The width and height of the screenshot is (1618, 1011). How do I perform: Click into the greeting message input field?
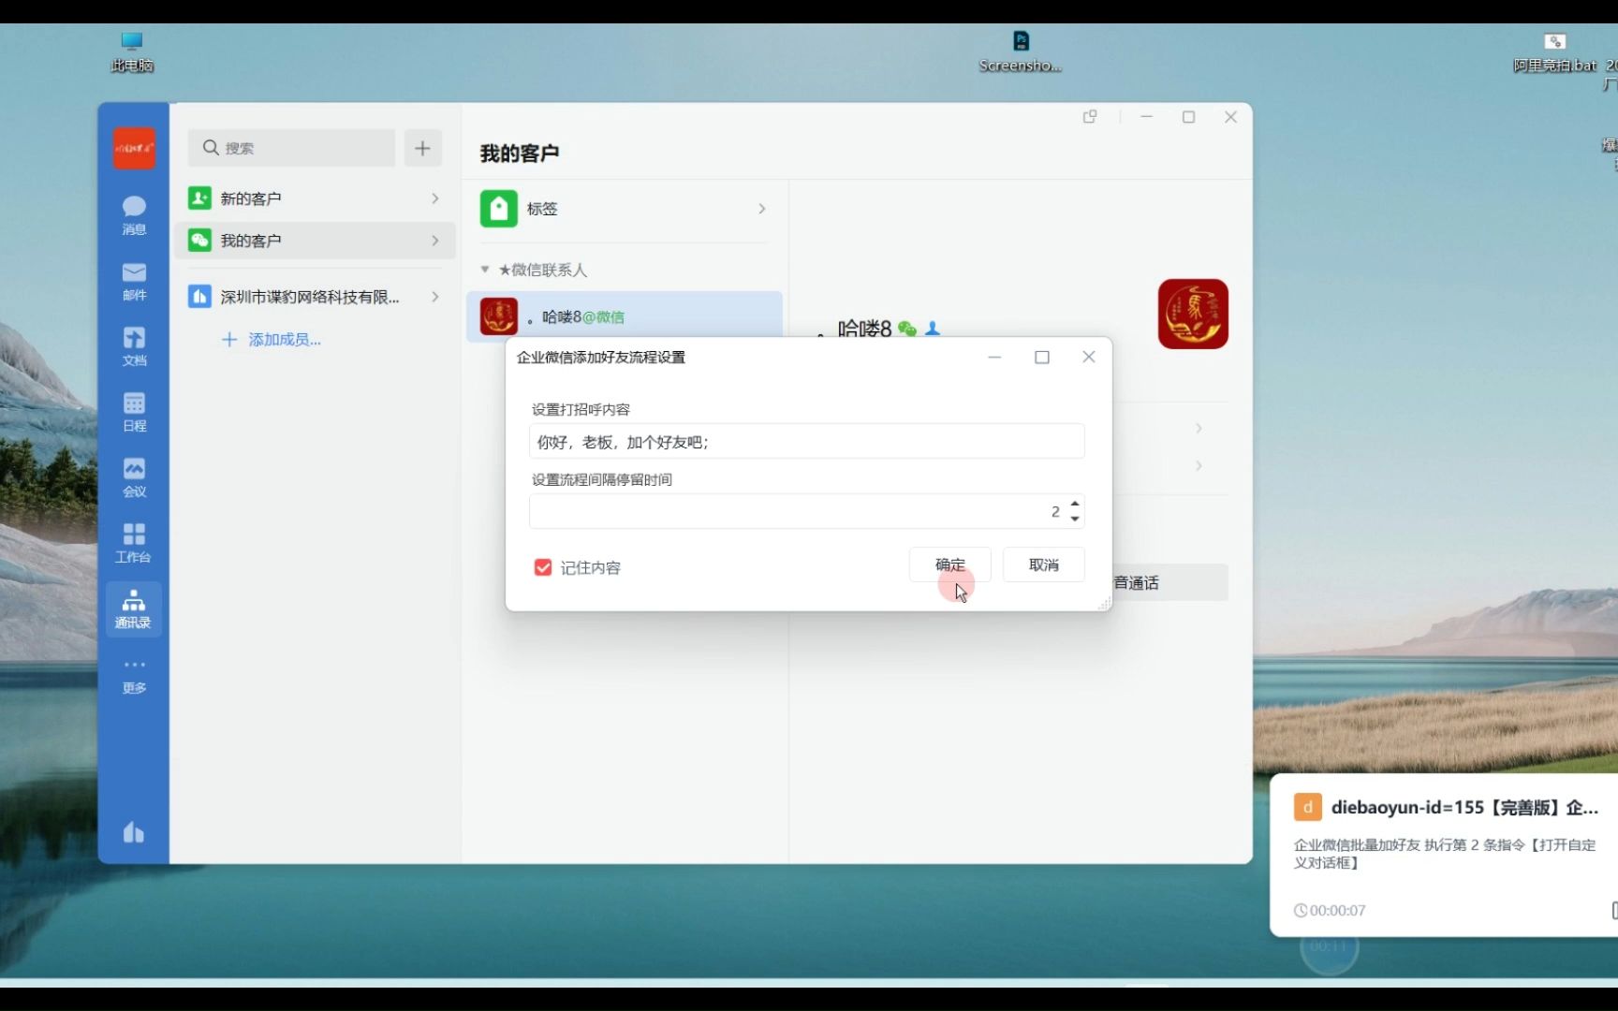click(x=805, y=441)
